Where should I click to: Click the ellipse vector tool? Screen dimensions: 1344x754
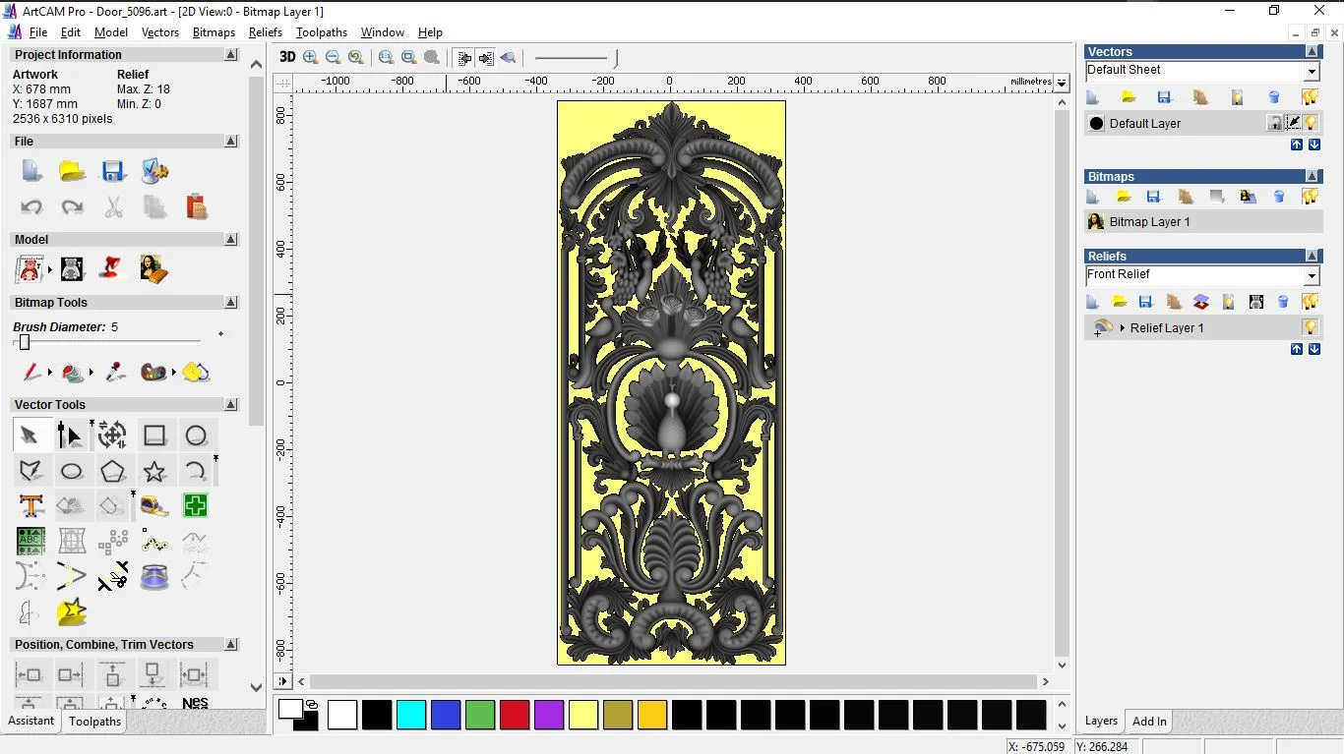point(72,471)
